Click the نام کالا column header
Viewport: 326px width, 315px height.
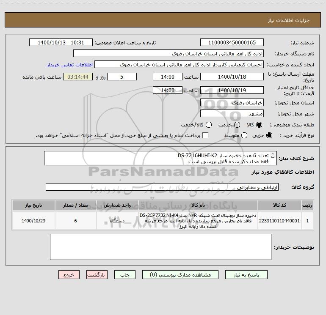click(198, 205)
